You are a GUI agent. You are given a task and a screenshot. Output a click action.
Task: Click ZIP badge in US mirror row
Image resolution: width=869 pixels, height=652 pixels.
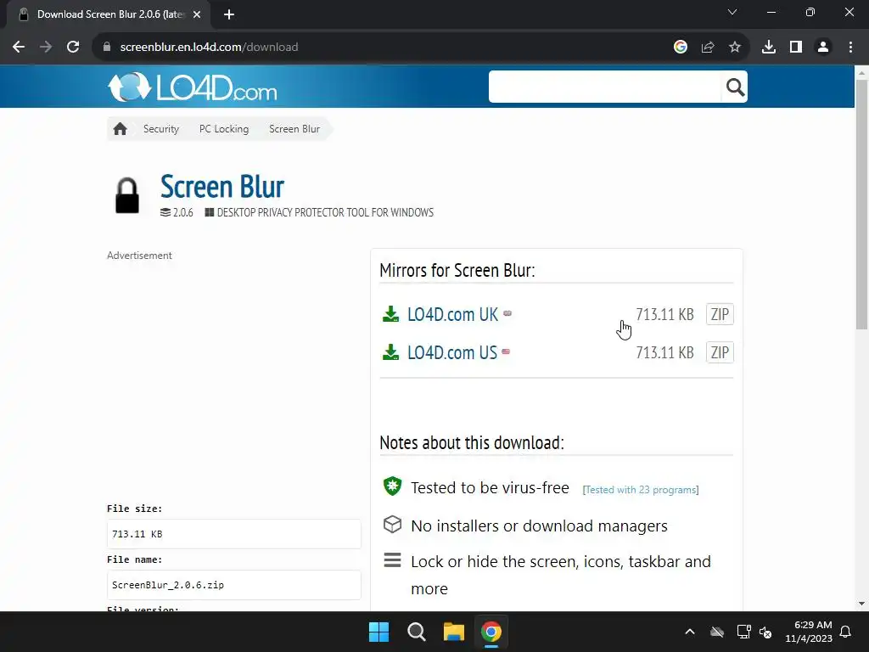point(720,352)
